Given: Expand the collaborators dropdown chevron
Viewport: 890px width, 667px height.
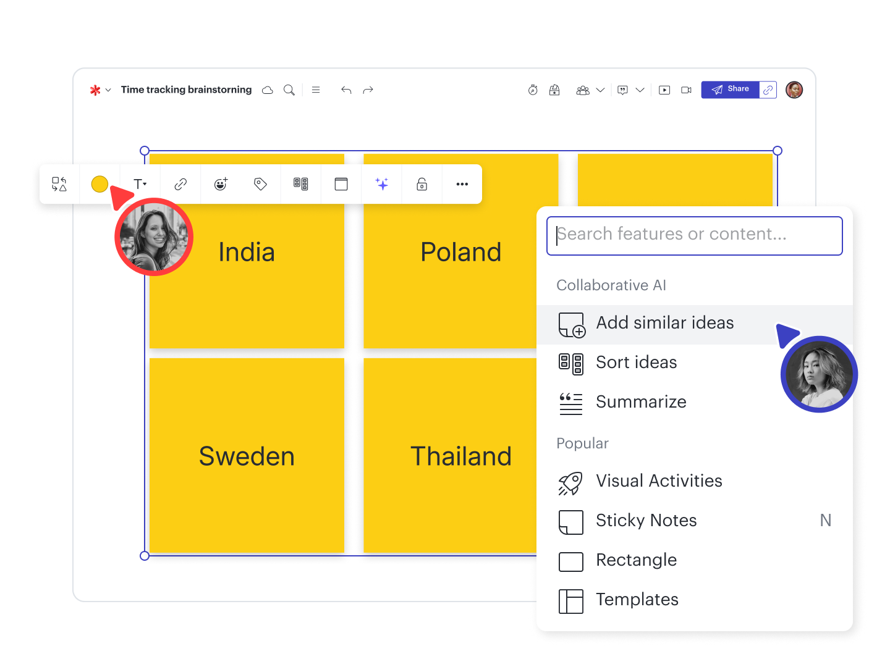Looking at the screenshot, I should click(x=600, y=90).
